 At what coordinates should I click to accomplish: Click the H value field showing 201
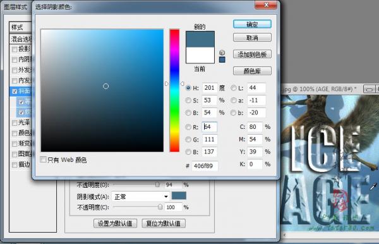[x=209, y=88]
